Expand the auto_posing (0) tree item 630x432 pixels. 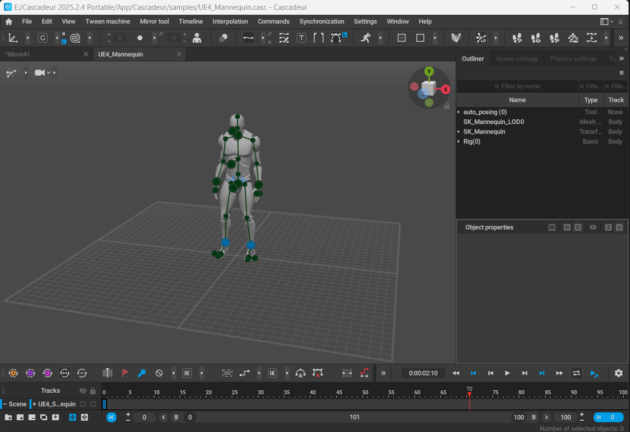click(x=459, y=112)
